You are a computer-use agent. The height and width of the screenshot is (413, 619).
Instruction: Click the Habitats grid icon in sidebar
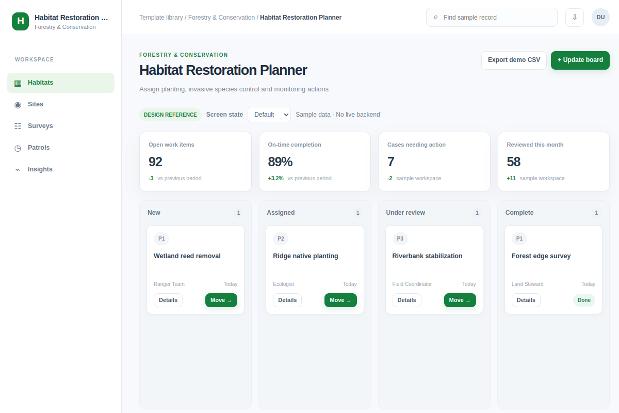tap(18, 83)
